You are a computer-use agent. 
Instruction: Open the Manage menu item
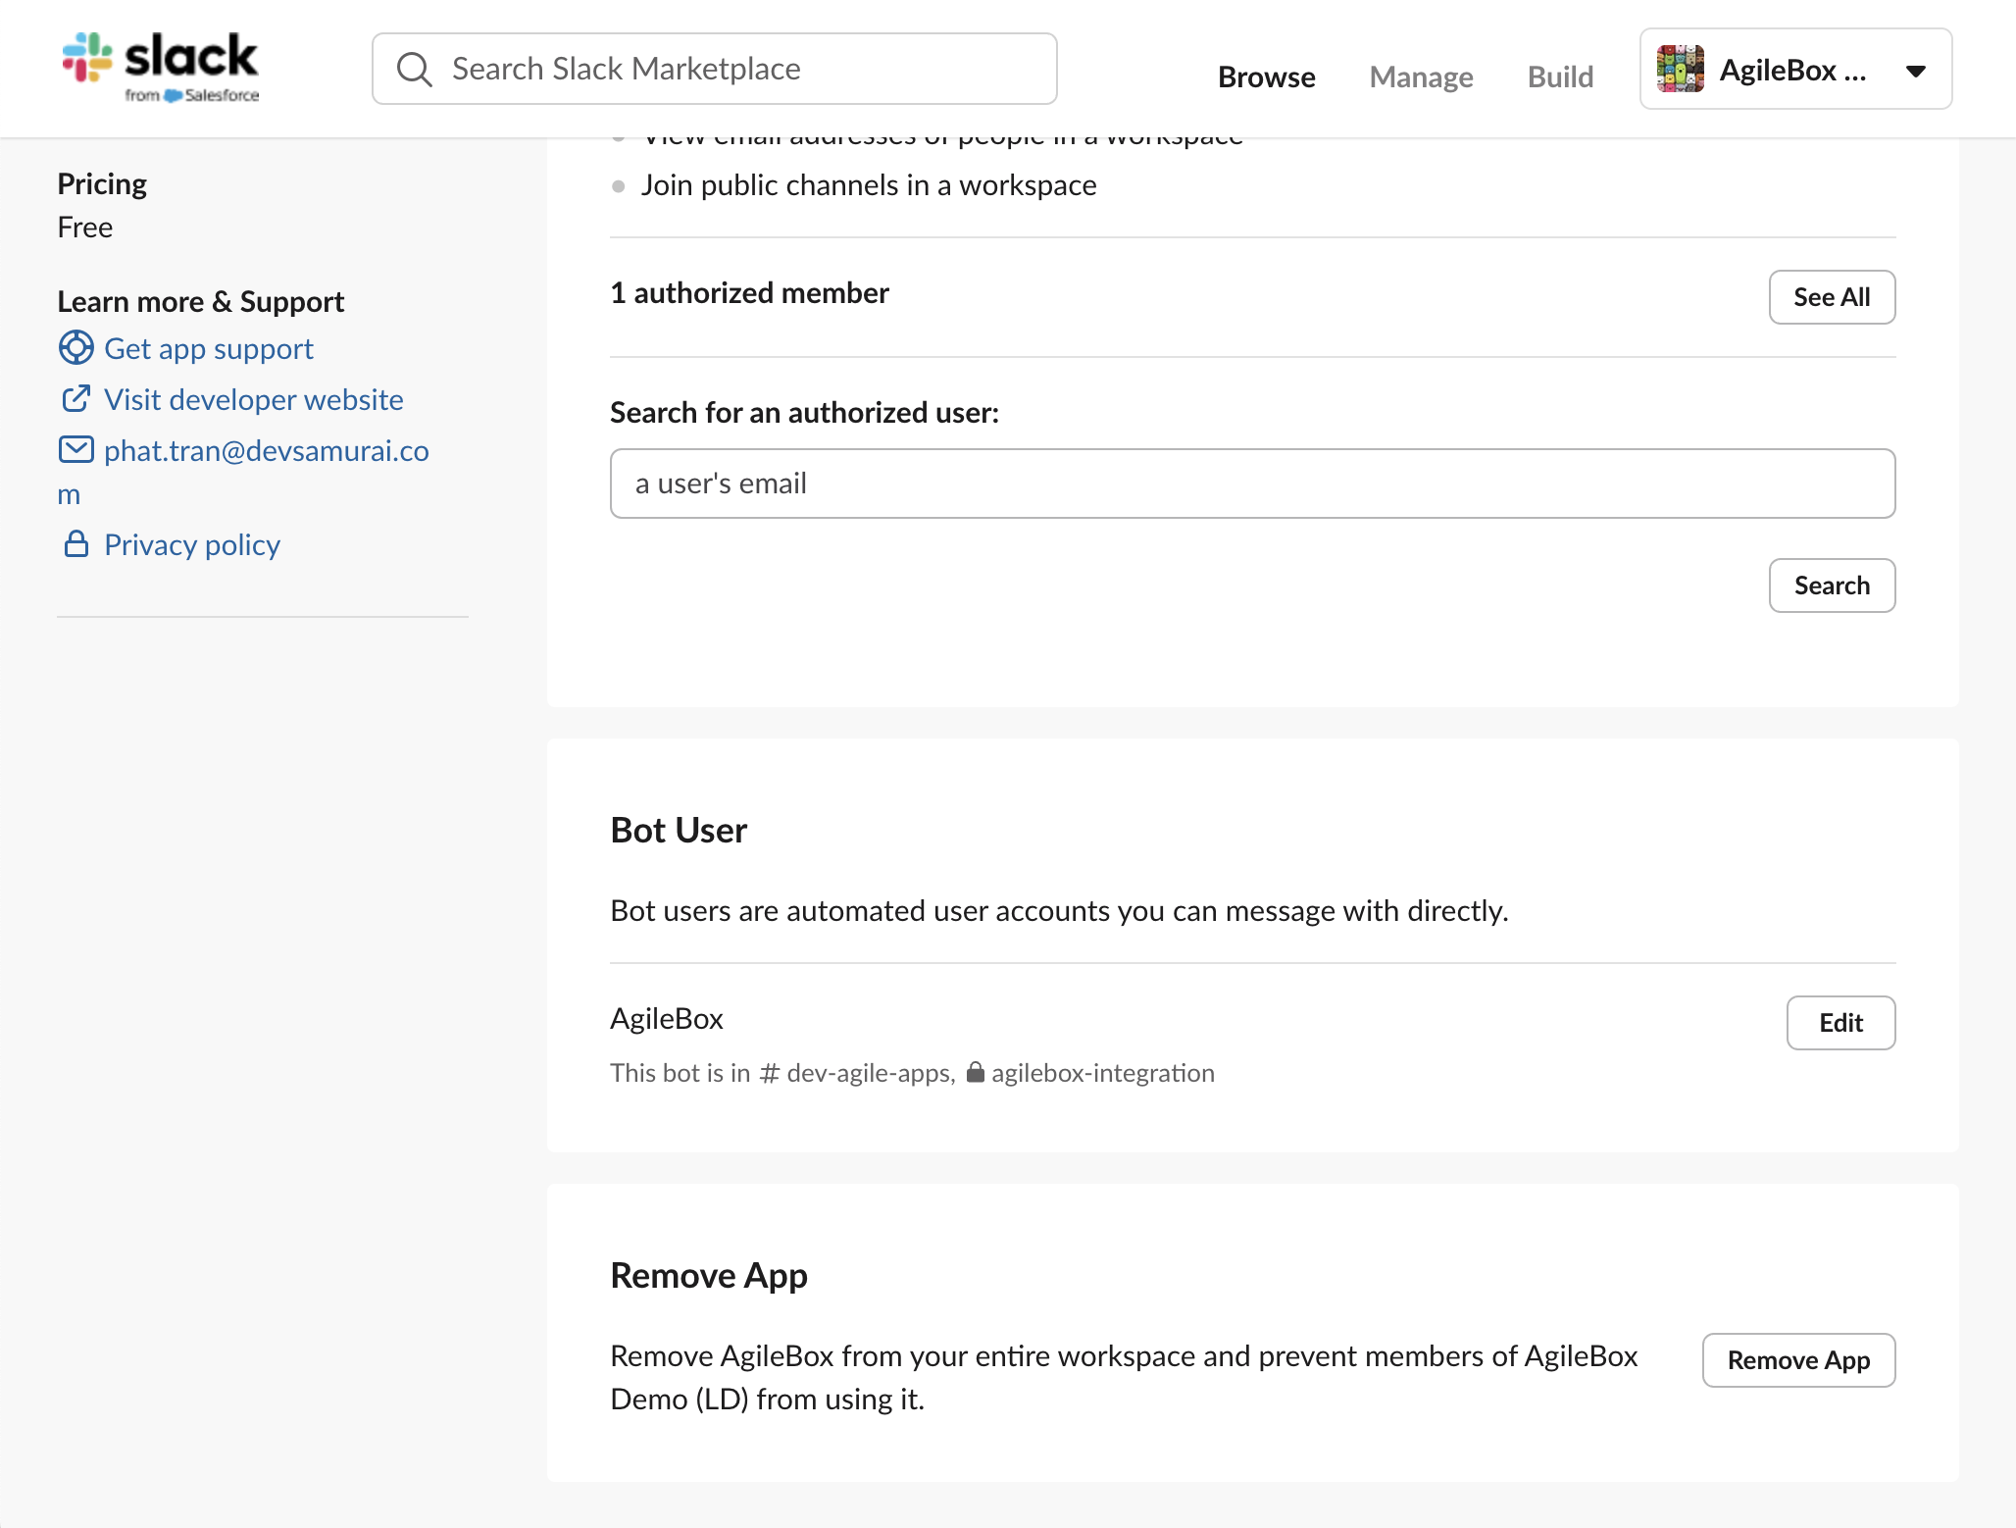tap(1421, 76)
